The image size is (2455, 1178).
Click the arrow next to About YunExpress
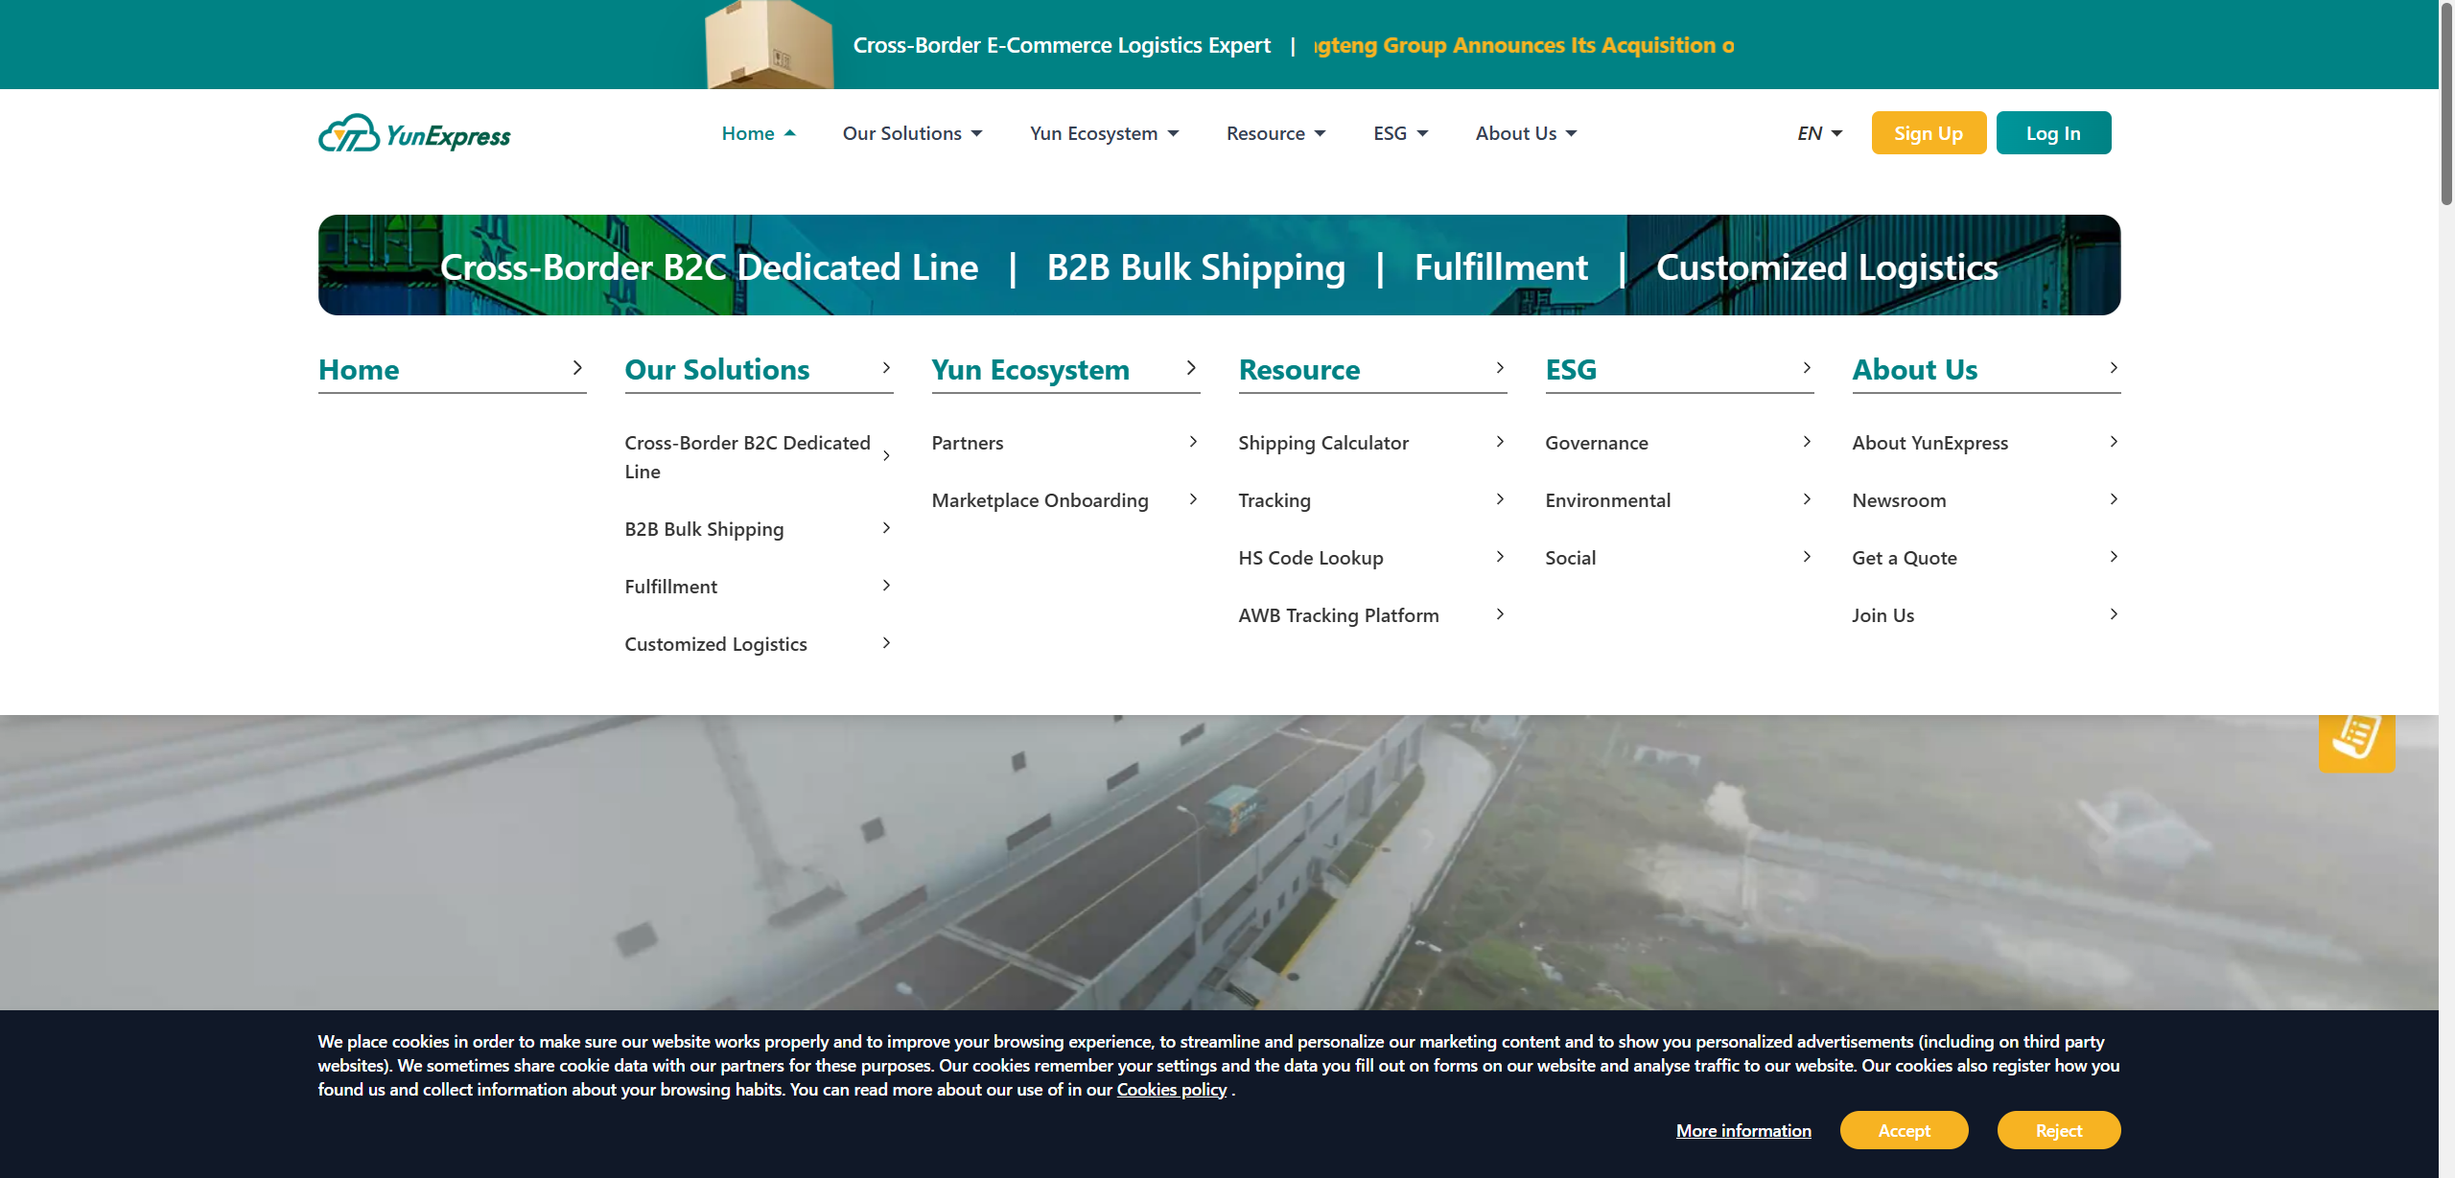[x=2114, y=442]
